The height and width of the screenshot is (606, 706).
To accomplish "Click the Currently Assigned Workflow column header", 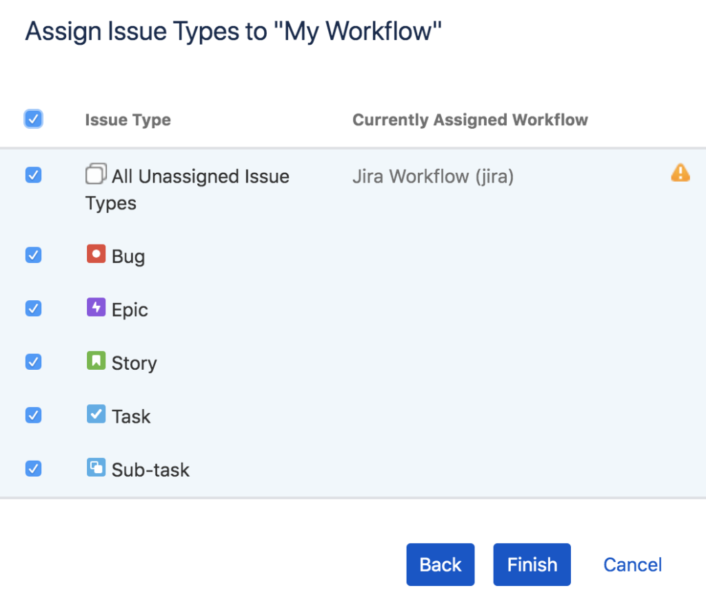I will [x=470, y=119].
